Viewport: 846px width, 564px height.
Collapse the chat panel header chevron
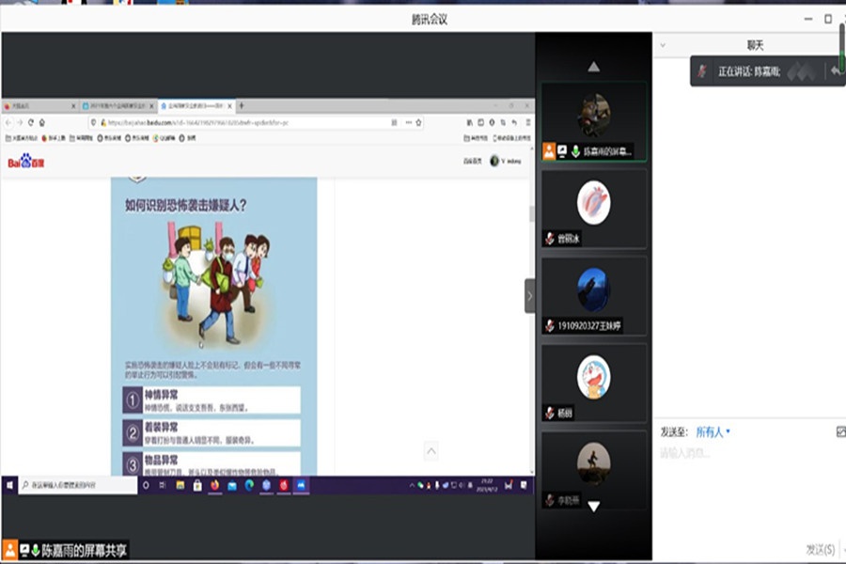pos(663,44)
